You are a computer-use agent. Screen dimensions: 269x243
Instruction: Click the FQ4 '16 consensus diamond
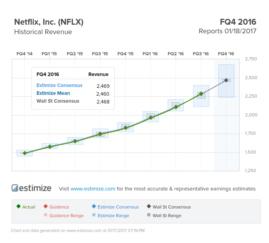coord(226,80)
